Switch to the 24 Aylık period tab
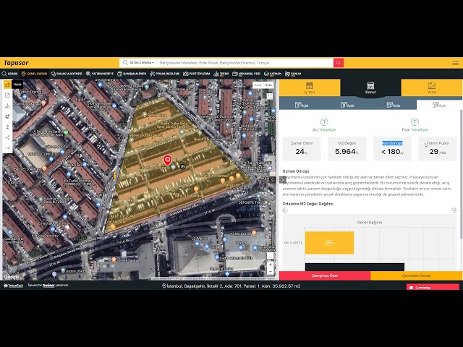The height and width of the screenshot is (347, 463). [x=439, y=105]
